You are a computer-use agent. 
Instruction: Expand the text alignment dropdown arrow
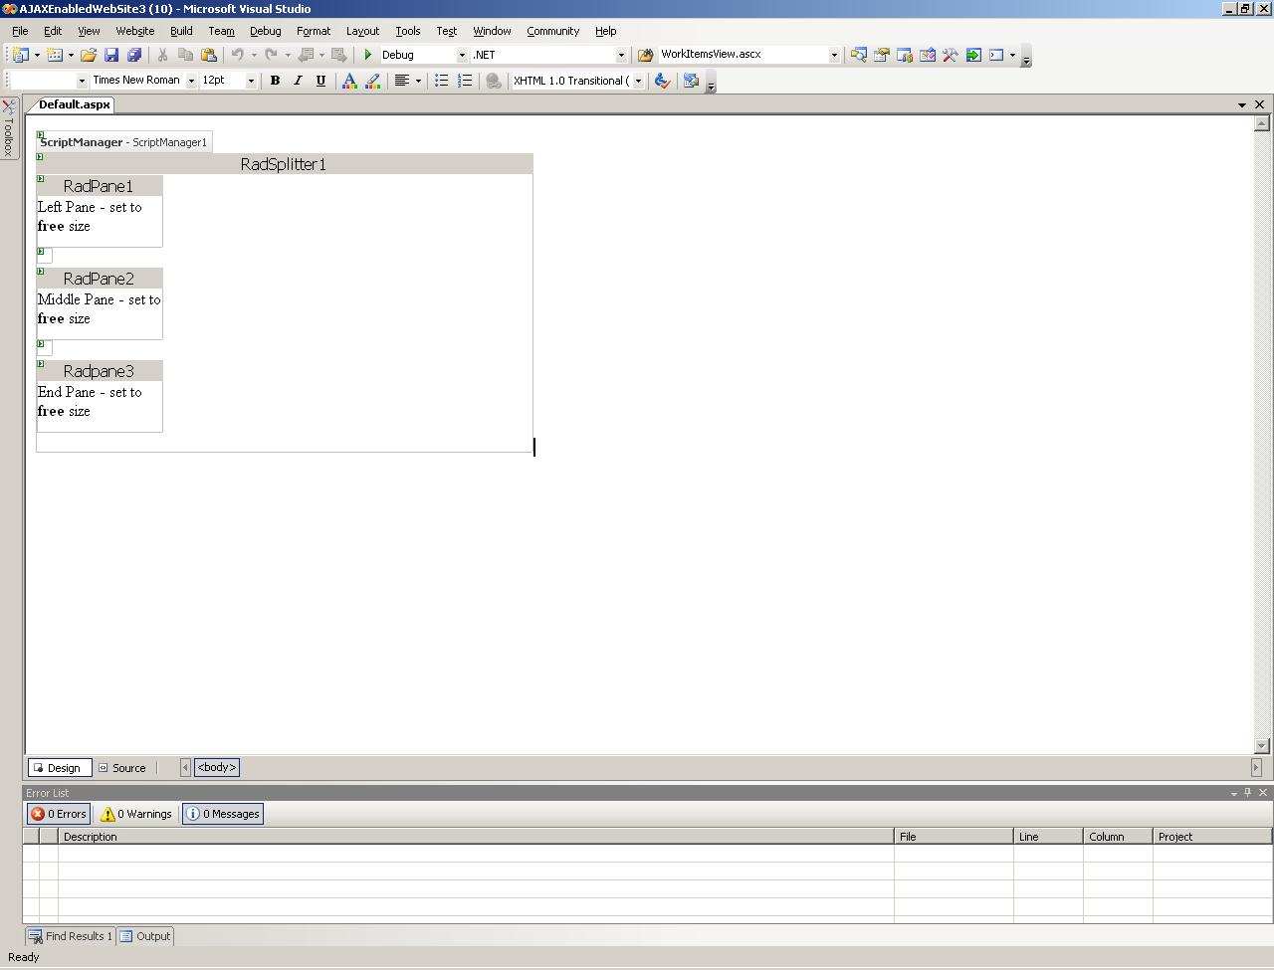pyautogui.click(x=418, y=81)
